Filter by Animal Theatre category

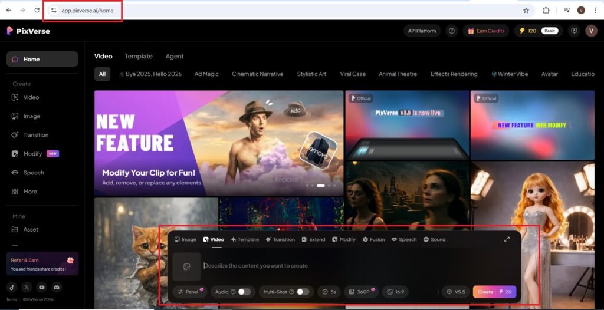pos(398,74)
